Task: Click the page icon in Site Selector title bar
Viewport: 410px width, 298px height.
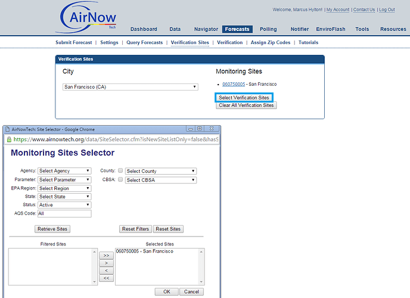Action: (x=8, y=129)
